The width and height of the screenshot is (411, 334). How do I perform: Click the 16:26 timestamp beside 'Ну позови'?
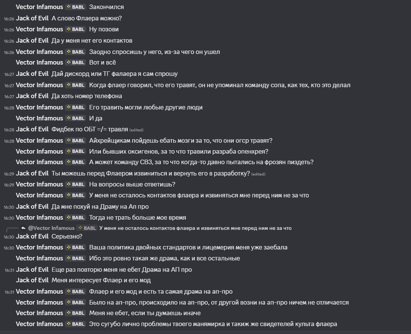click(x=9, y=30)
